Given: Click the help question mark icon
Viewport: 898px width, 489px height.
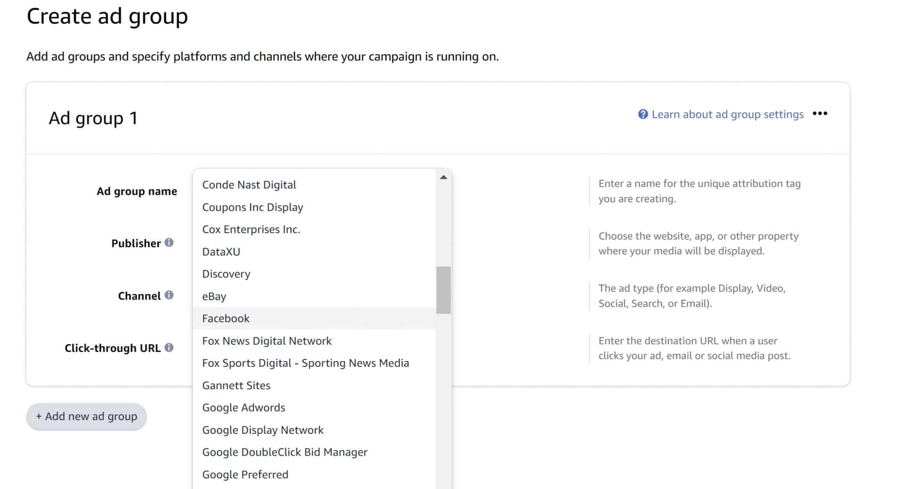Looking at the screenshot, I should (643, 114).
